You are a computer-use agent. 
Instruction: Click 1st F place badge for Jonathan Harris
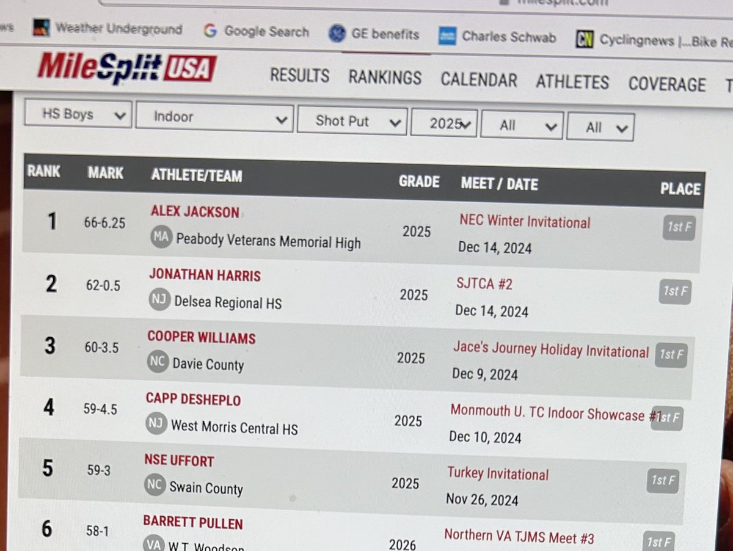point(676,291)
